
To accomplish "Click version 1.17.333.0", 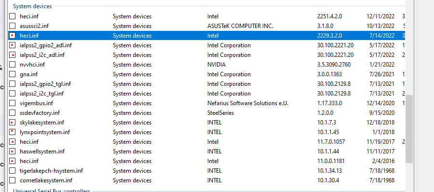I will click(330, 103).
